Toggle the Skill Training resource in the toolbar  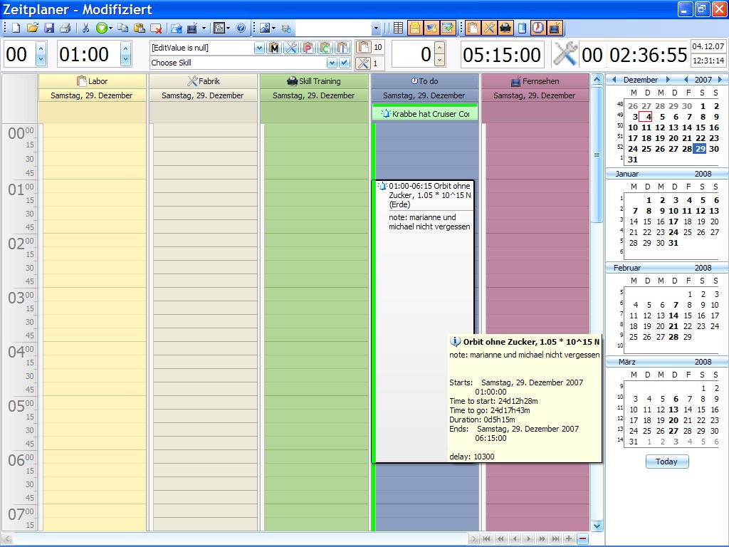[505, 28]
